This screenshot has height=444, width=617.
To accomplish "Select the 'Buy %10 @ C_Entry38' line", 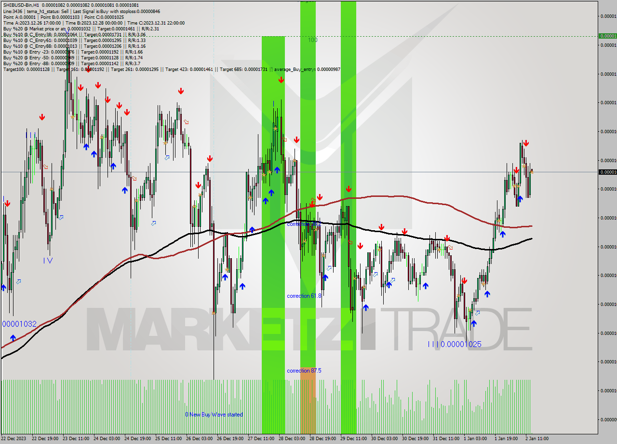I will click(x=74, y=34).
